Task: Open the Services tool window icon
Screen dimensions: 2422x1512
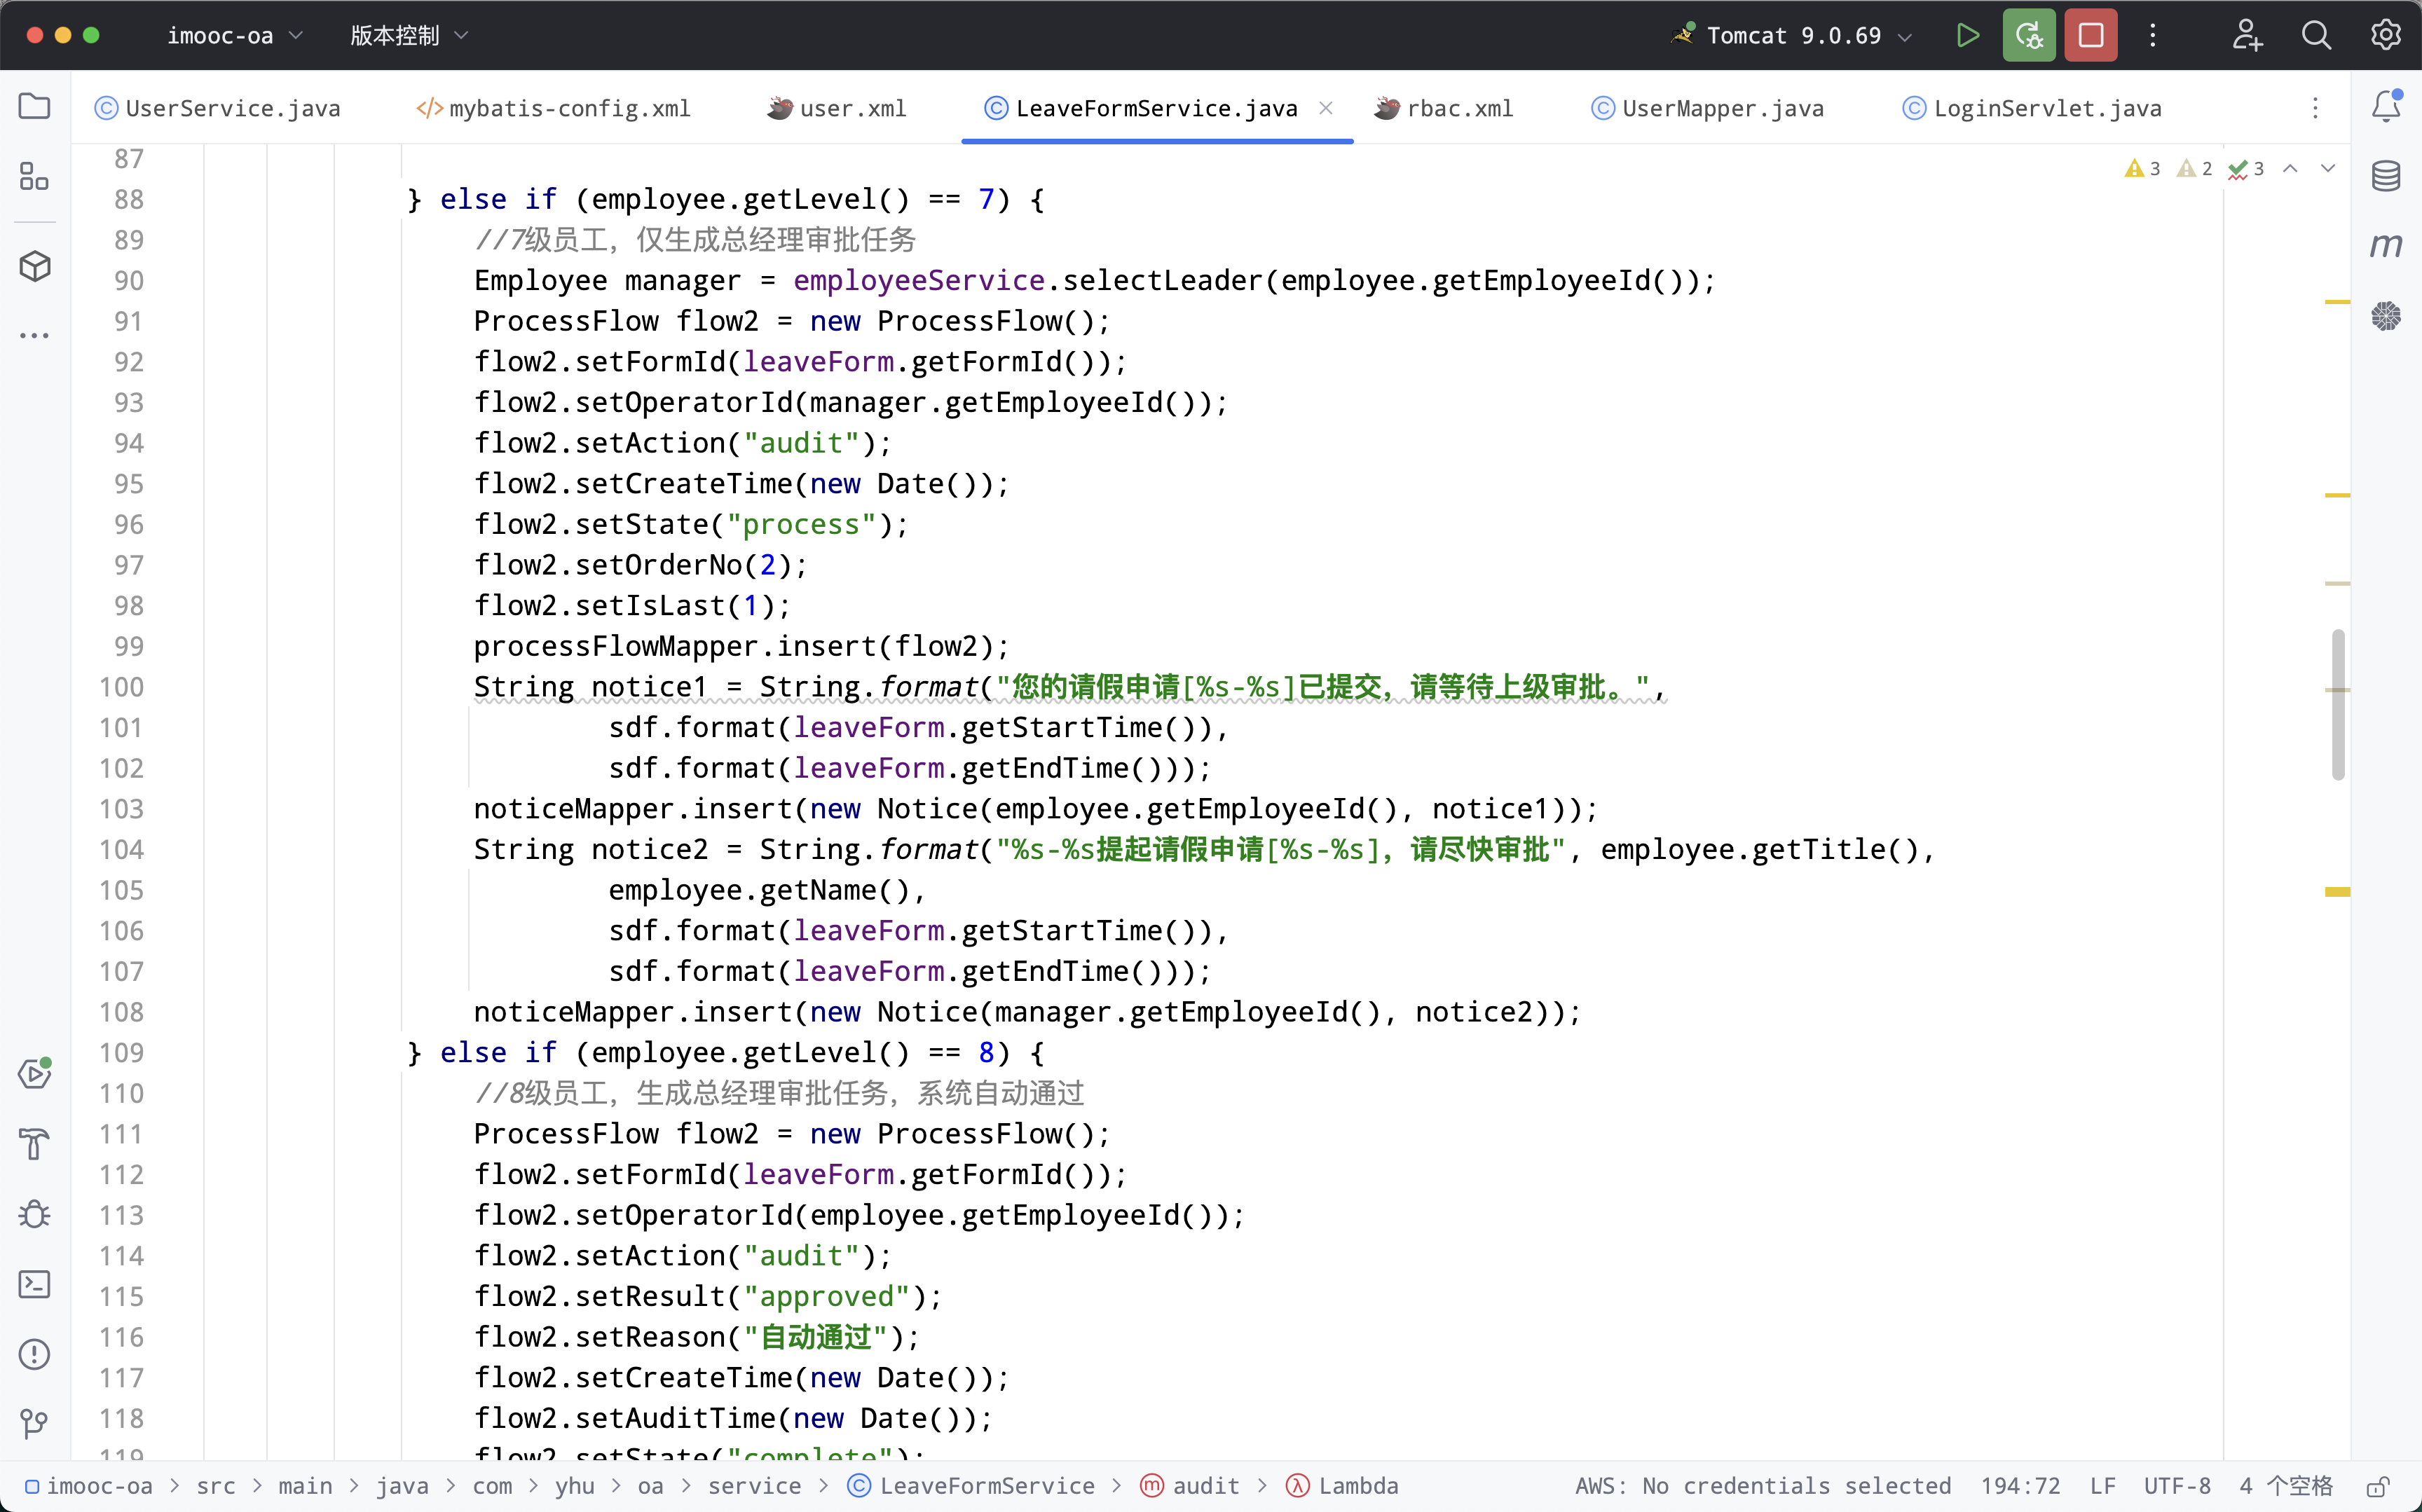Action: click(x=35, y=1073)
